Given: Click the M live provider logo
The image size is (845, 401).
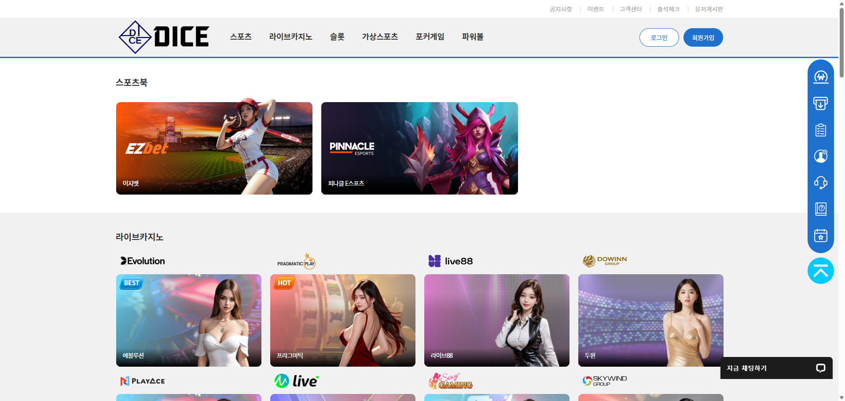Looking at the screenshot, I should click(x=296, y=381).
